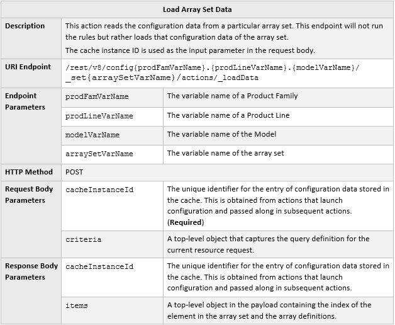Select the URI endpoint path text
Image resolution: width=395 pixels, height=325 pixels.
point(212,72)
